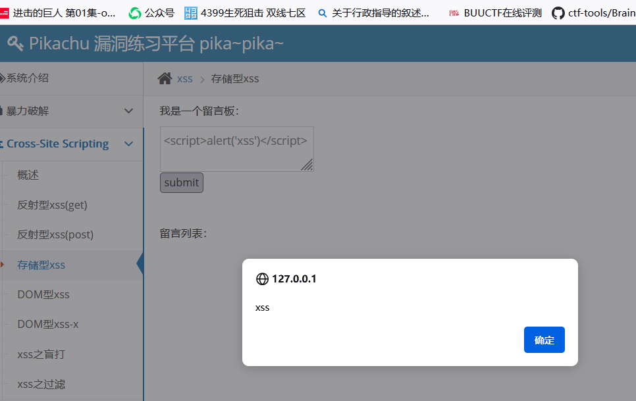The height and width of the screenshot is (401, 636).
Task: Open the BUUCTF在线评测 bookmark
Action: click(495, 13)
